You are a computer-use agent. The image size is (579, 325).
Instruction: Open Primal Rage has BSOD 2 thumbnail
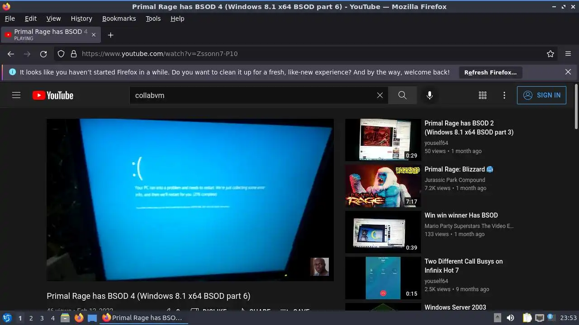[383, 140]
